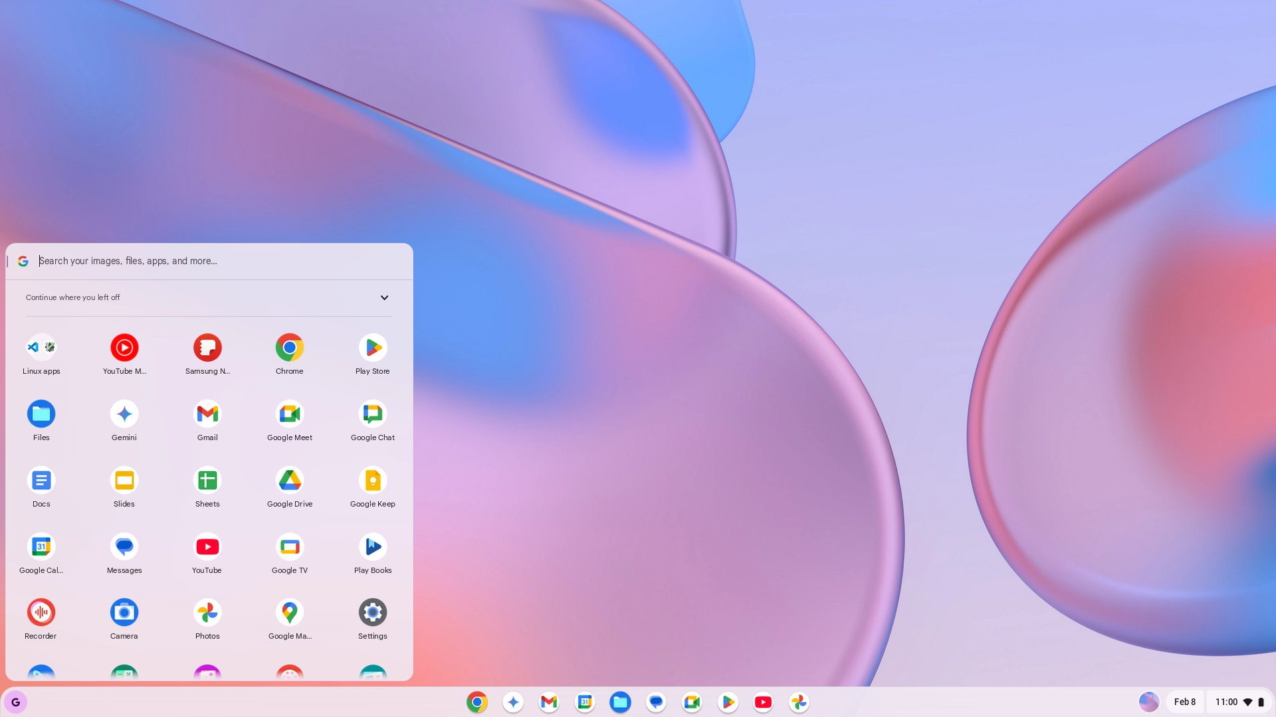Launch the Camera app

point(124,613)
